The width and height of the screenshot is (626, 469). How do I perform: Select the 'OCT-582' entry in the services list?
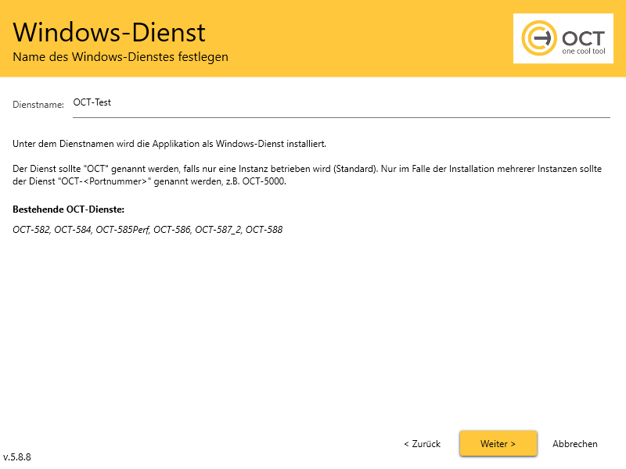click(31, 229)
